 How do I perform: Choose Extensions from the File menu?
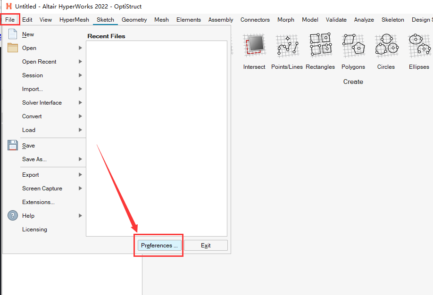tap(38, 202)
